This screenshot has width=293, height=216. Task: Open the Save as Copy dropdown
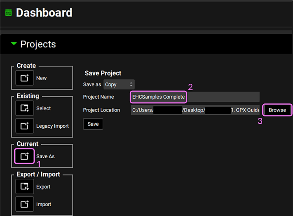click(119, 84)
